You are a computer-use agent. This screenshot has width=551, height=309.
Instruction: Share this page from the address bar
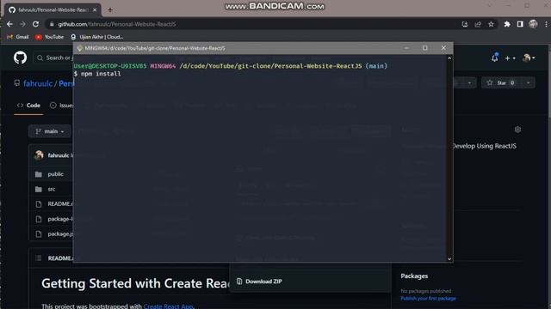(x=478, y=24)
